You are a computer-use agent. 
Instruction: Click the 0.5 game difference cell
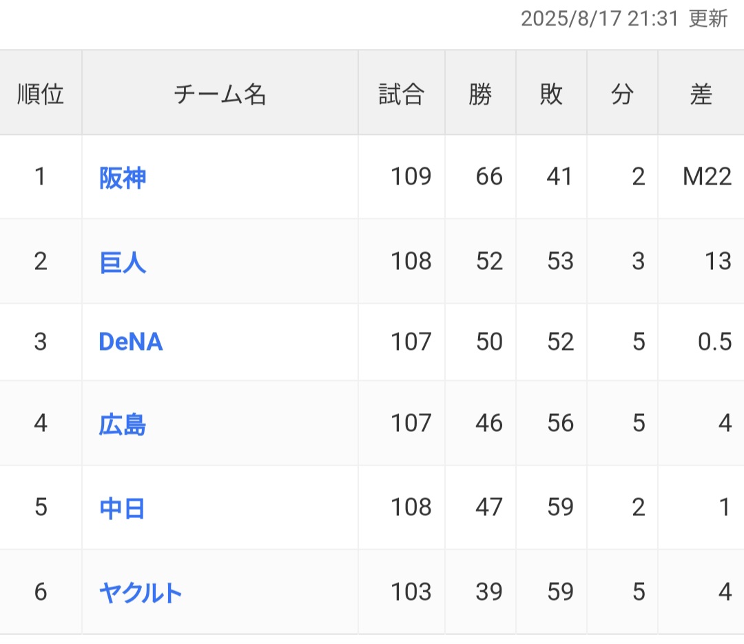coord(714,342)
